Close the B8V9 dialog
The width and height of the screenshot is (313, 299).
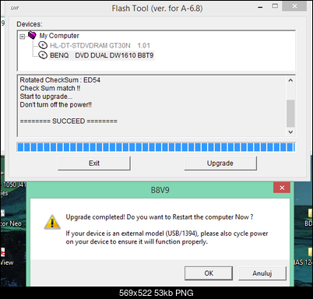click(x=282, y=188)
